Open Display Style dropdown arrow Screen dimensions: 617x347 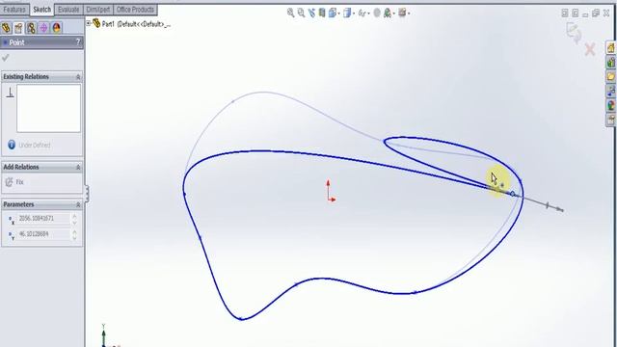354,13
